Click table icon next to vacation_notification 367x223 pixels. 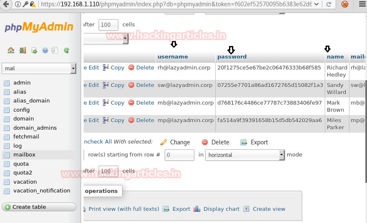[x=7, y=191]
